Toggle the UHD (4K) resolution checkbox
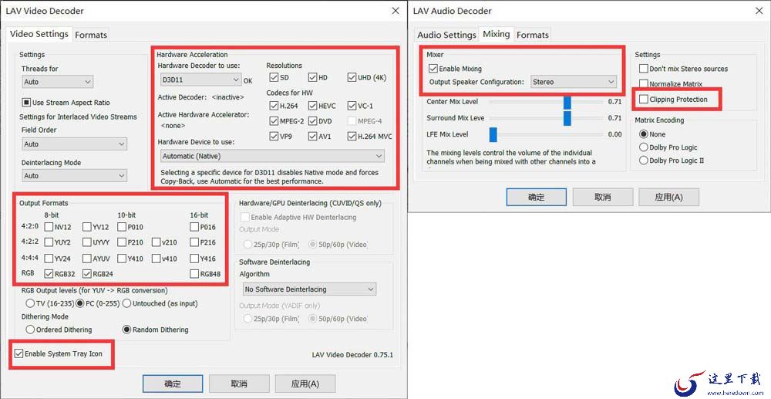Viewport: 771px width, 399px height. coord(352,77)
